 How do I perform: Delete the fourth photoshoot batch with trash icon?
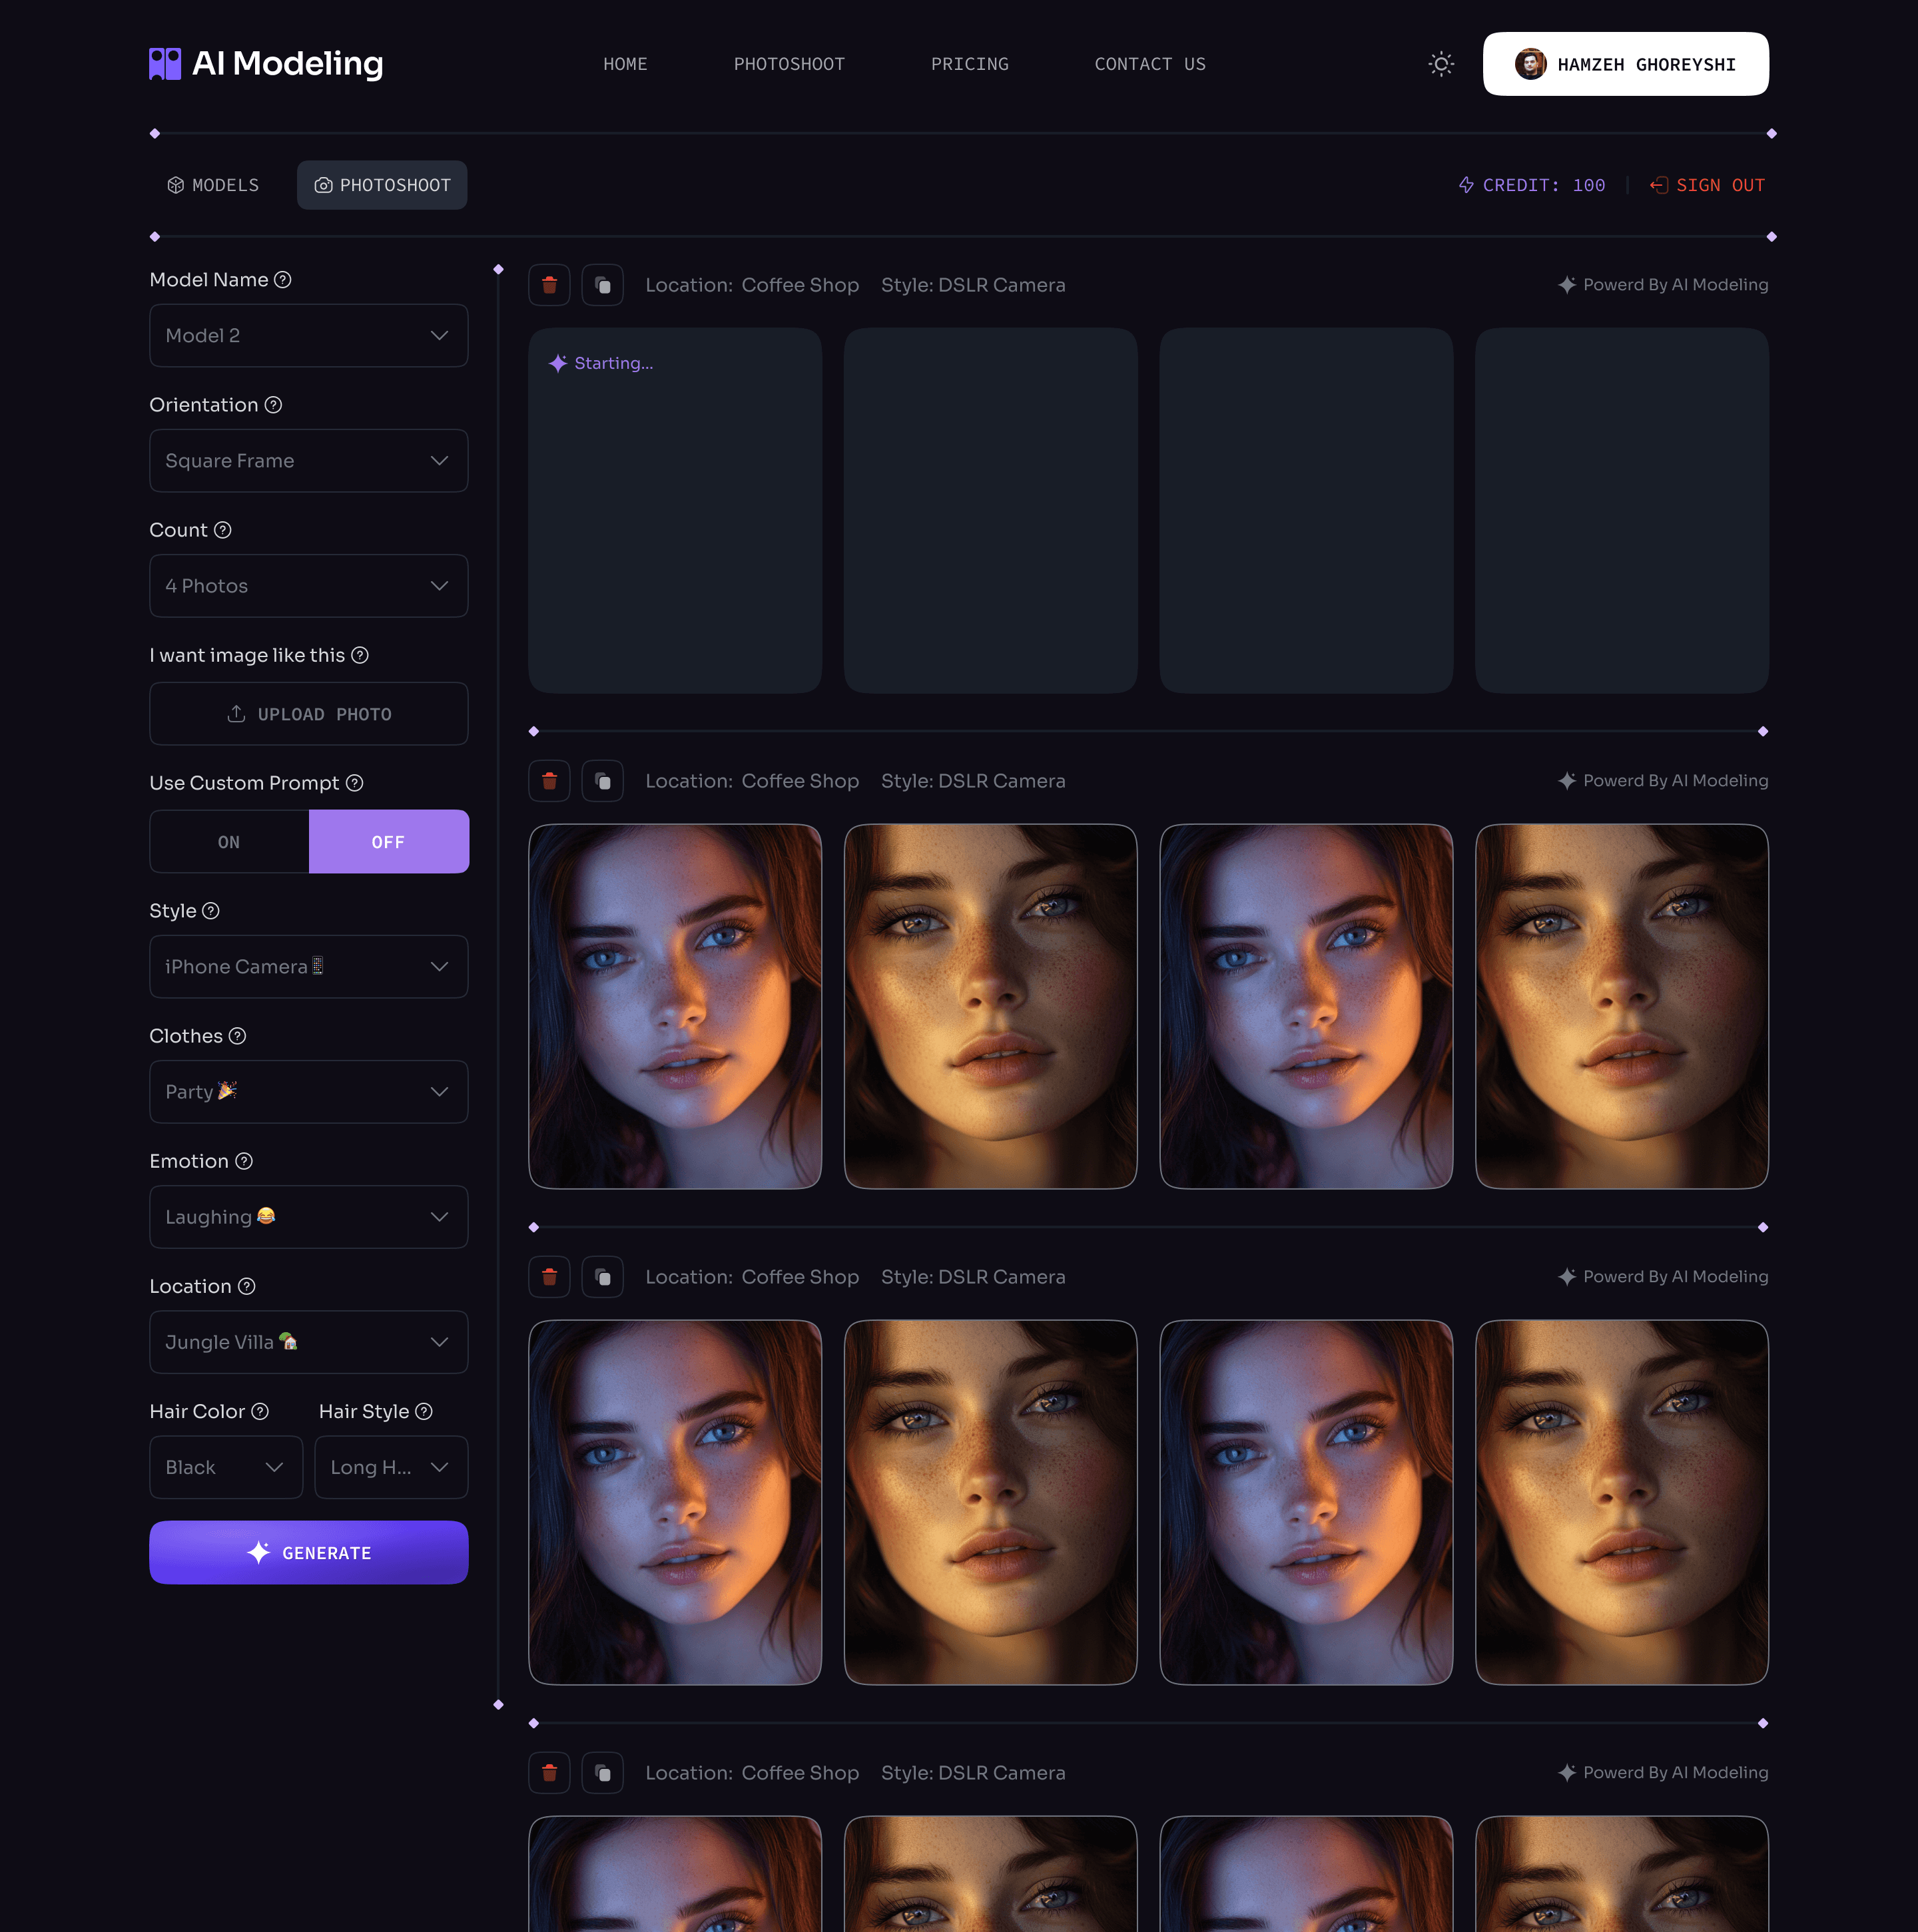tap(549, 1773)
